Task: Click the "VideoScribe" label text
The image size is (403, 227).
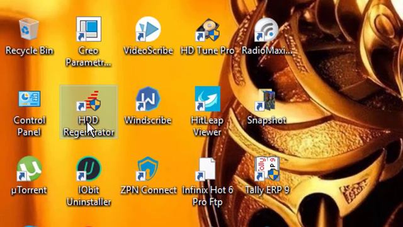Action: tap(148, 50)
